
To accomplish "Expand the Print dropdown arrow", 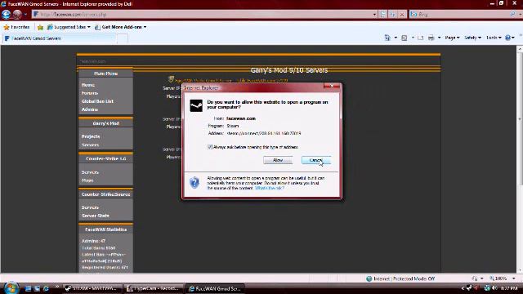I will [439, 38].
